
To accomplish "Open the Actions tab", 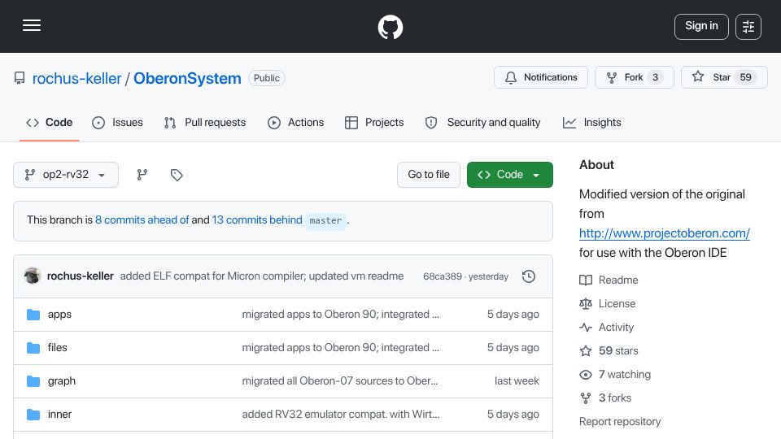I will [296, 123].
